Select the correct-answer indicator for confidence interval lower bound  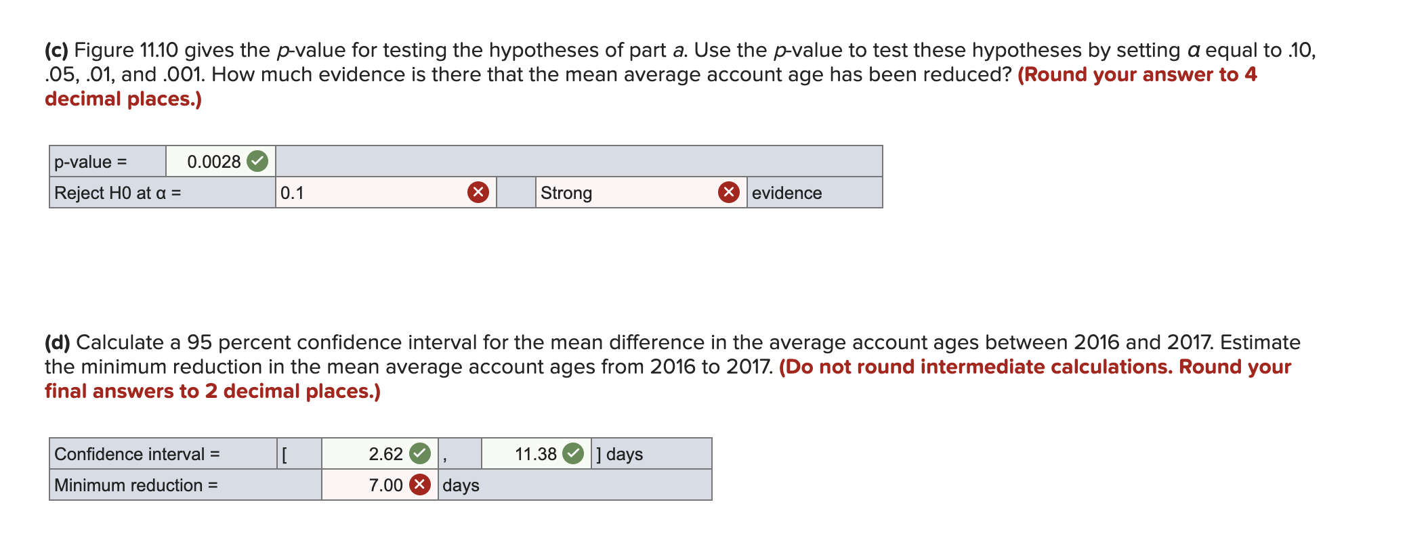point(419,454)
